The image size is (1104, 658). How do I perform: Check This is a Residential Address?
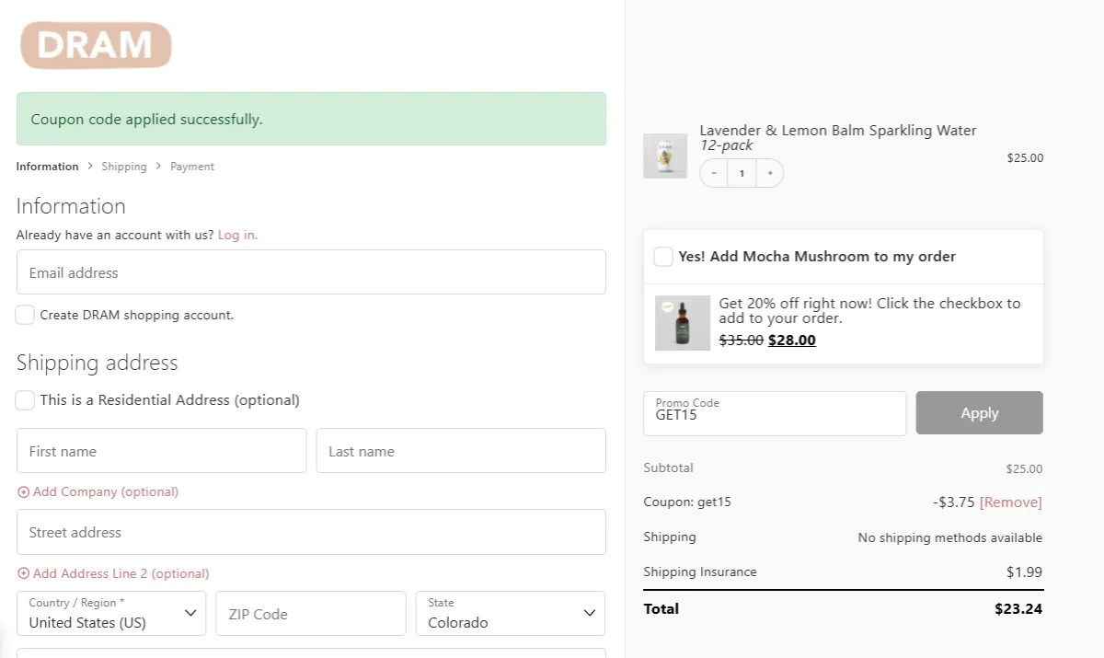click(25, 400)
